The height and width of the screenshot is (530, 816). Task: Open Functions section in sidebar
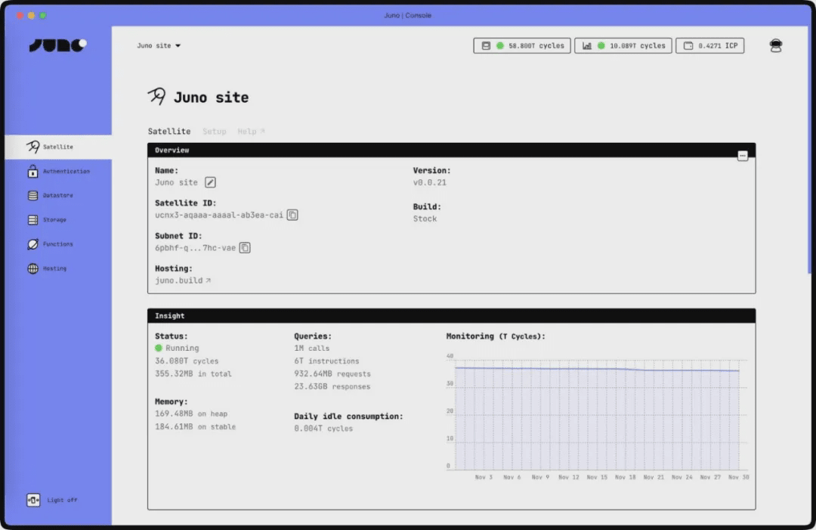click(x=58, y=244)
